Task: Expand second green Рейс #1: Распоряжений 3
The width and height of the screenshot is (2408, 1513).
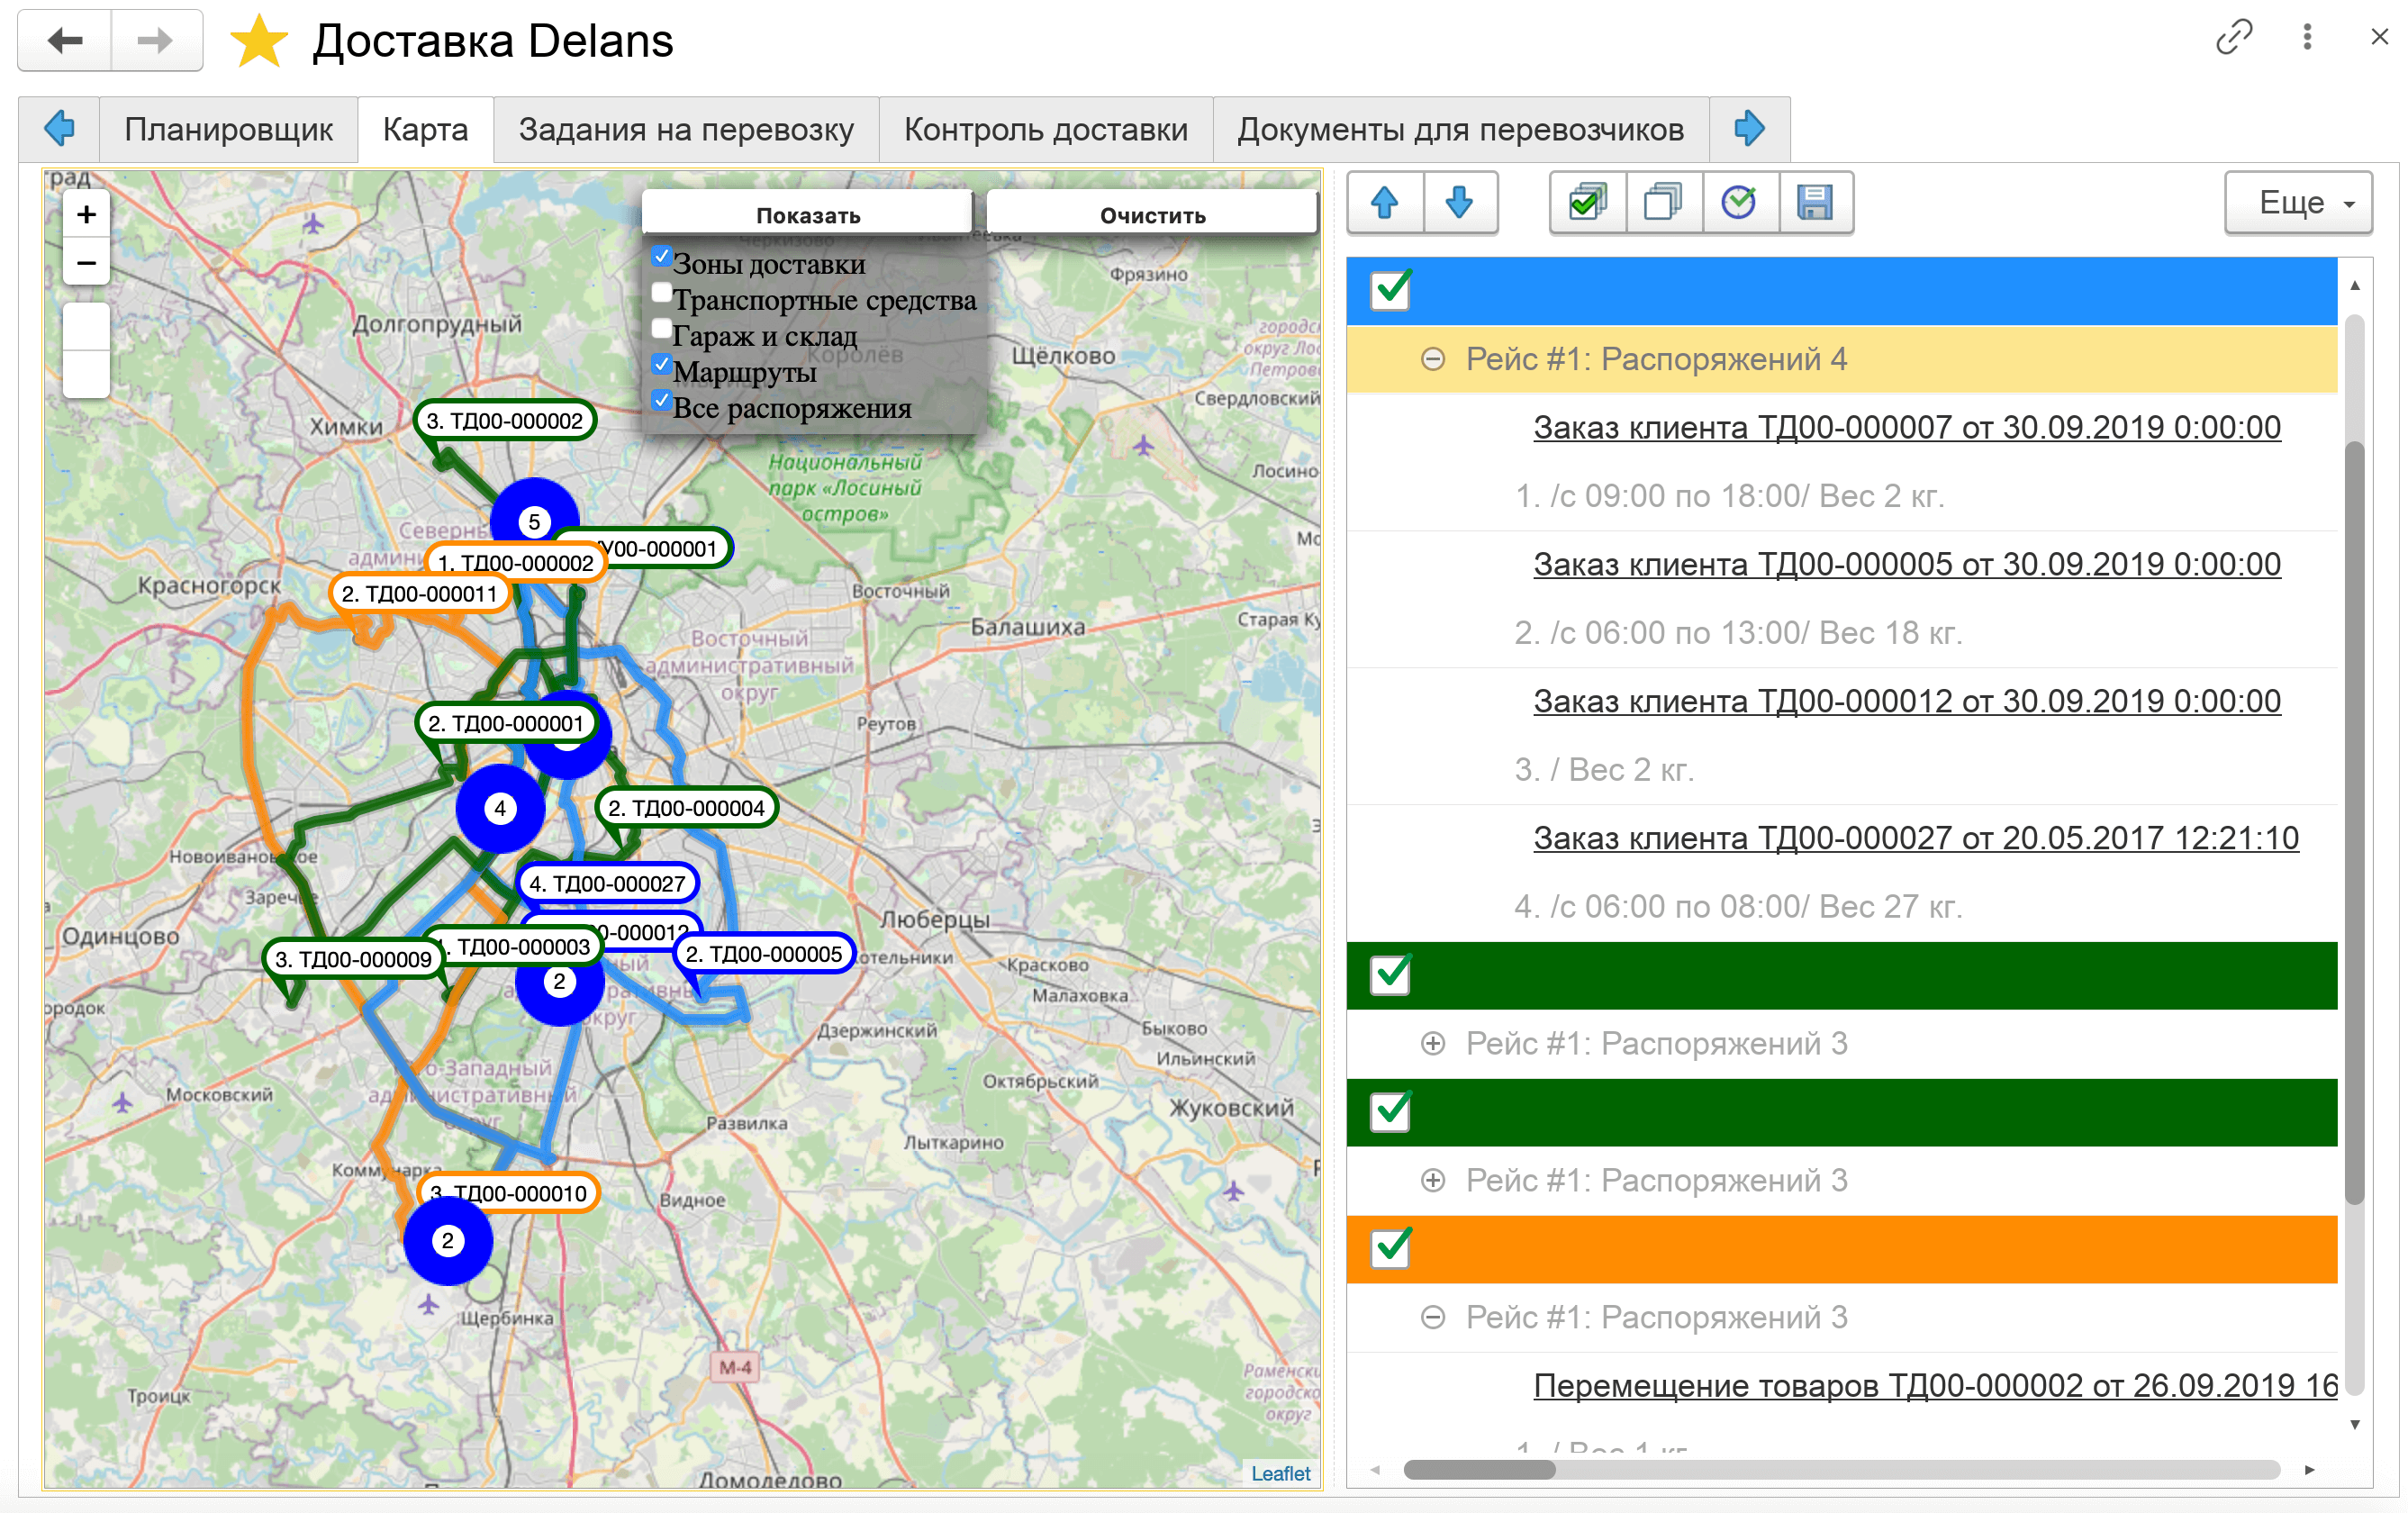Action: [x=1432, y=1180]
